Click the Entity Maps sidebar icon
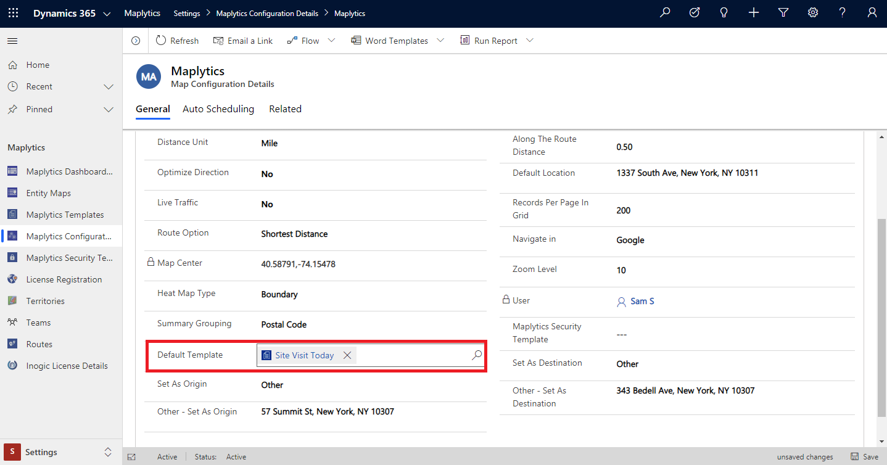Screen dimensions: 887x465 click(12, 193)
